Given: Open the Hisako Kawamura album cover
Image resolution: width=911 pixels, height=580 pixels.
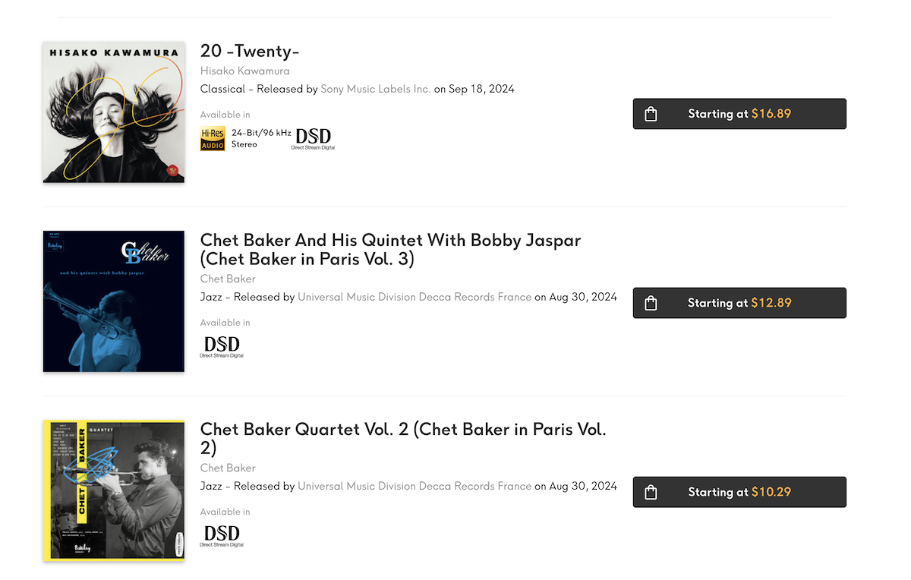Looking at the screenshot, I should pyautogui.click(x=114, y=112).
